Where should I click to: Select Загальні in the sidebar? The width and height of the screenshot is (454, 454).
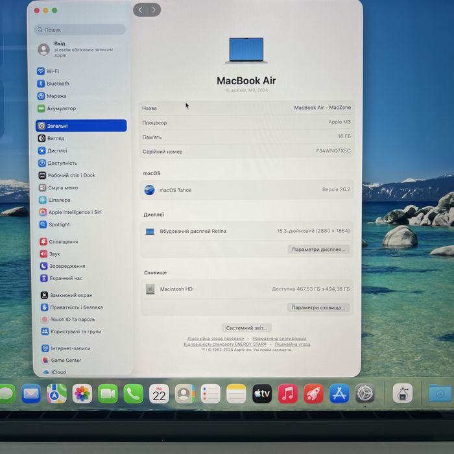[x=81, y=126]
